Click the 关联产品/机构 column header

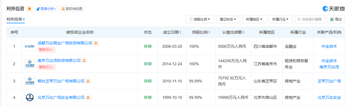coord(329,32)
